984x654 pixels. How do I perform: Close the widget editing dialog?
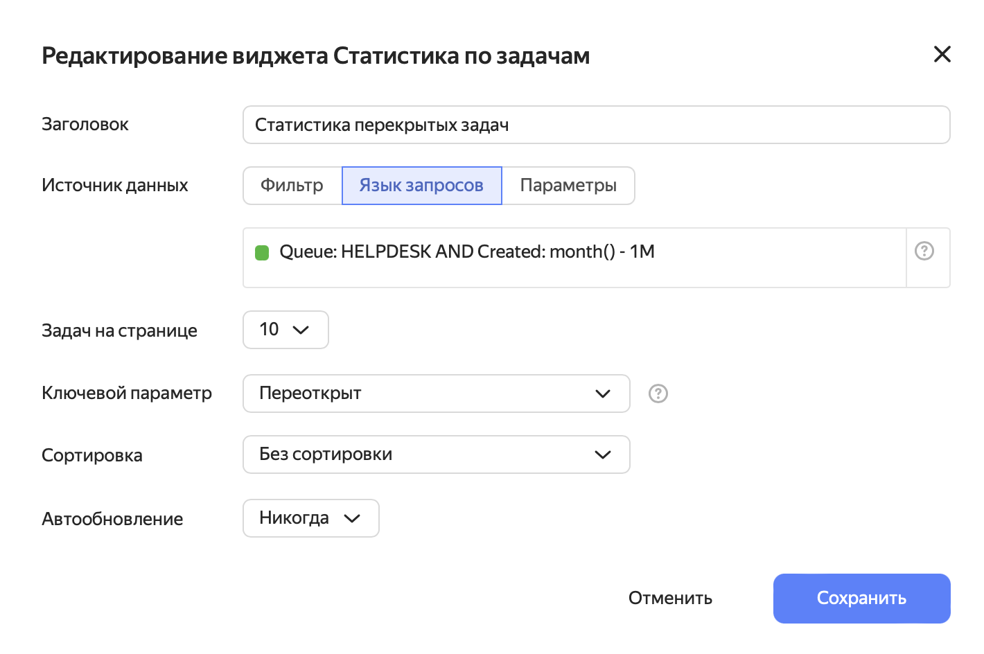942,54
